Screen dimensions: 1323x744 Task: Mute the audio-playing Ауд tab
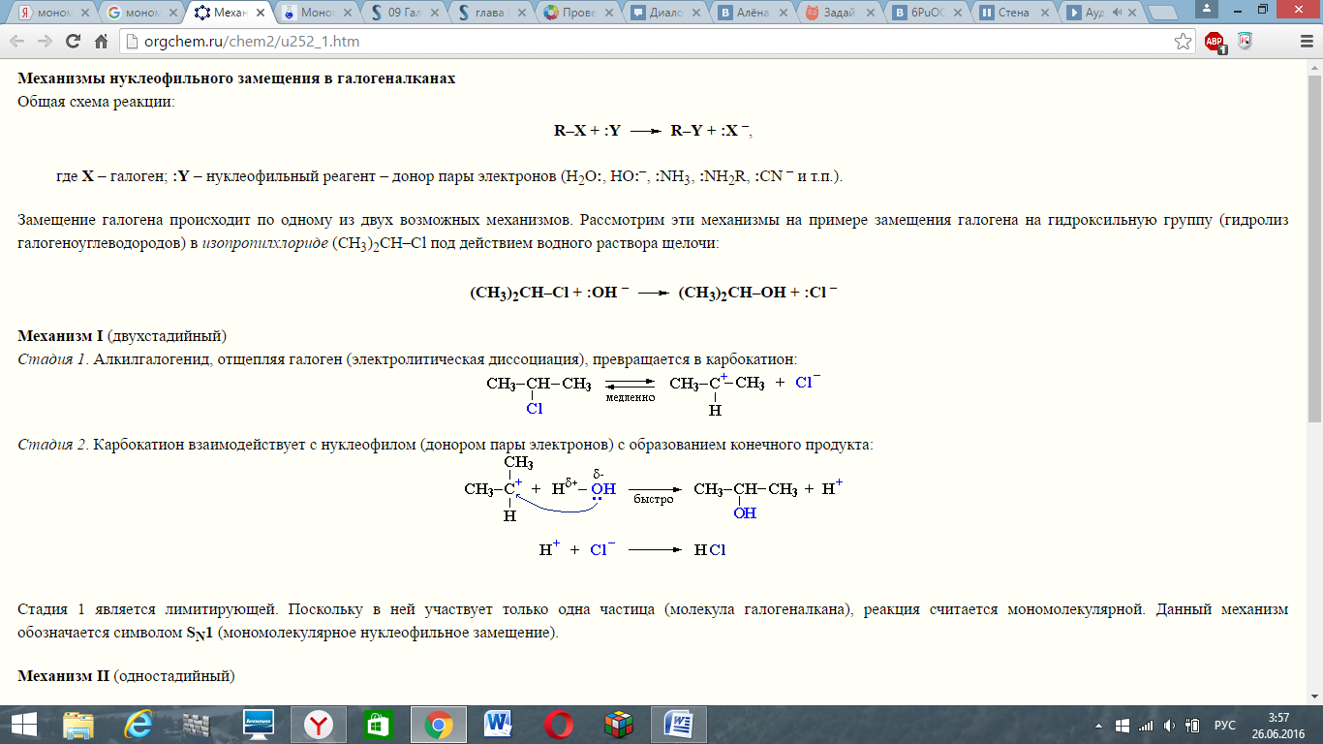click(x=1116, y=13)
